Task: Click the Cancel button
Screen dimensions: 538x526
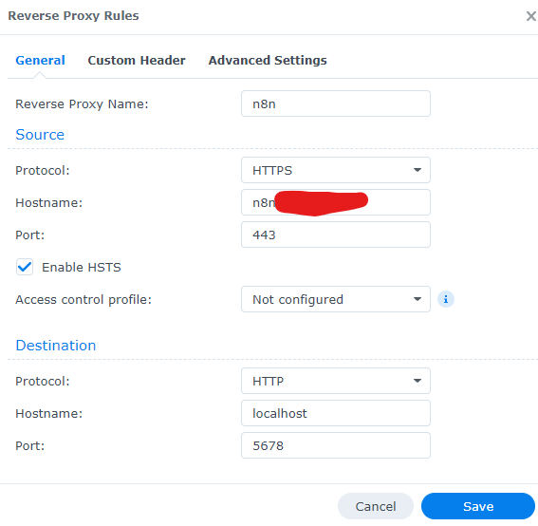Action: tap(376, 506)
